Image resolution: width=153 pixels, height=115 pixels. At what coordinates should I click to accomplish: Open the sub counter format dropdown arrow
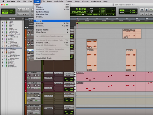(x=87, y=12)
